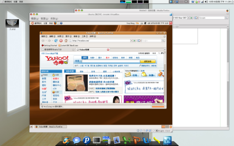
Task: Click the magnifier in guest Firefox search box
Action: [x=163, y=41]
